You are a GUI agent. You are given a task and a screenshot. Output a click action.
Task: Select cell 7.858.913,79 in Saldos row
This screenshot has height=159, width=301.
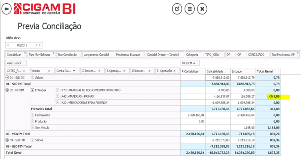point(243,77)
